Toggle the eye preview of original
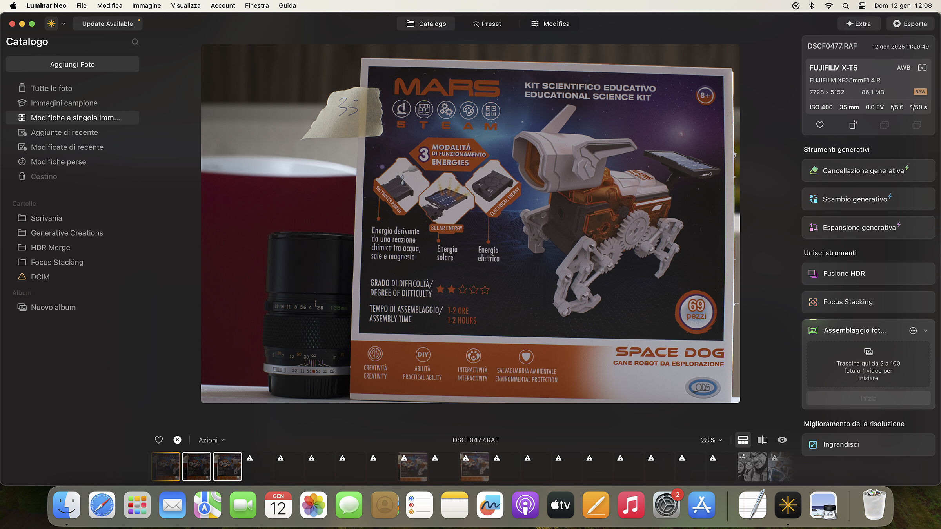 782,440
